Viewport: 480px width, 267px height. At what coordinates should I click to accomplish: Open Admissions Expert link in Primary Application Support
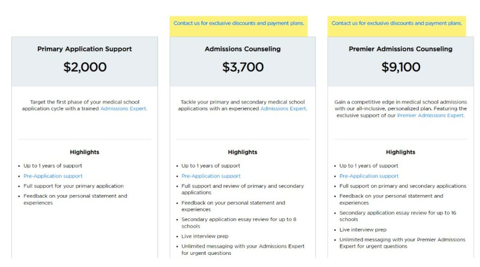tap(124, 108)
